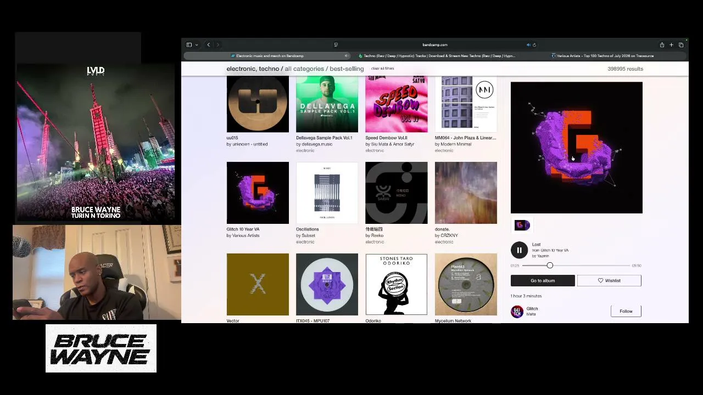This screenshot has width=703, height=395.
Task: Mute audio via address bar speaker icon
Action: 528,45
